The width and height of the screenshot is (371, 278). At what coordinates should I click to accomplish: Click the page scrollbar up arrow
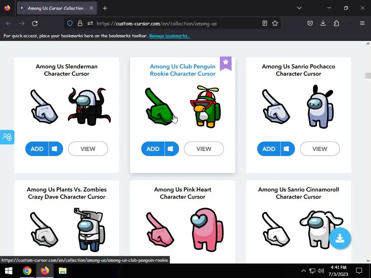[x=368, y=44]
